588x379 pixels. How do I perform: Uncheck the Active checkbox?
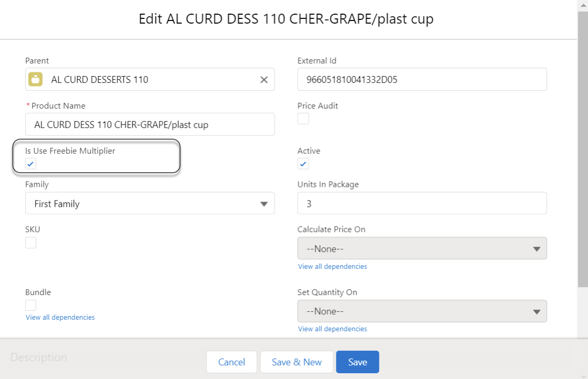[x=303, y=164]
